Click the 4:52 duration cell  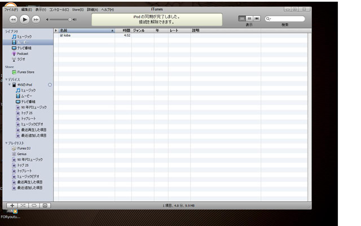(x=127, y=36)
